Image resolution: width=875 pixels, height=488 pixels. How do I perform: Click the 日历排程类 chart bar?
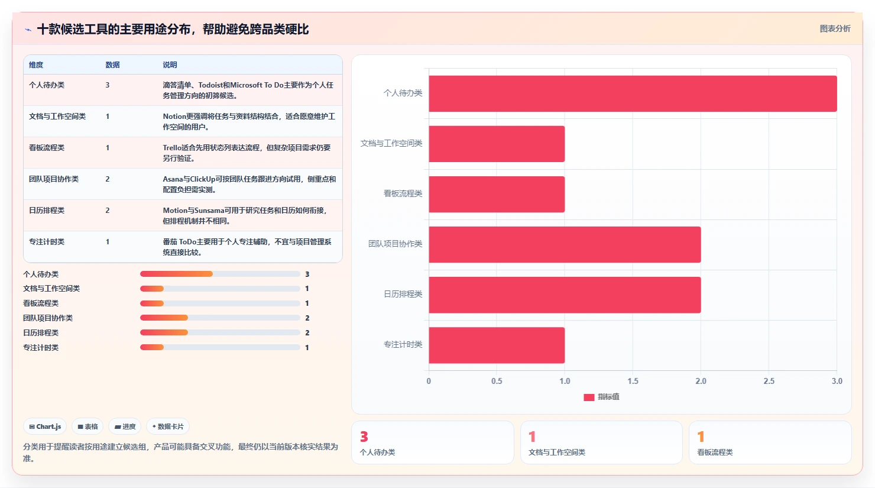tap(565, 295)
